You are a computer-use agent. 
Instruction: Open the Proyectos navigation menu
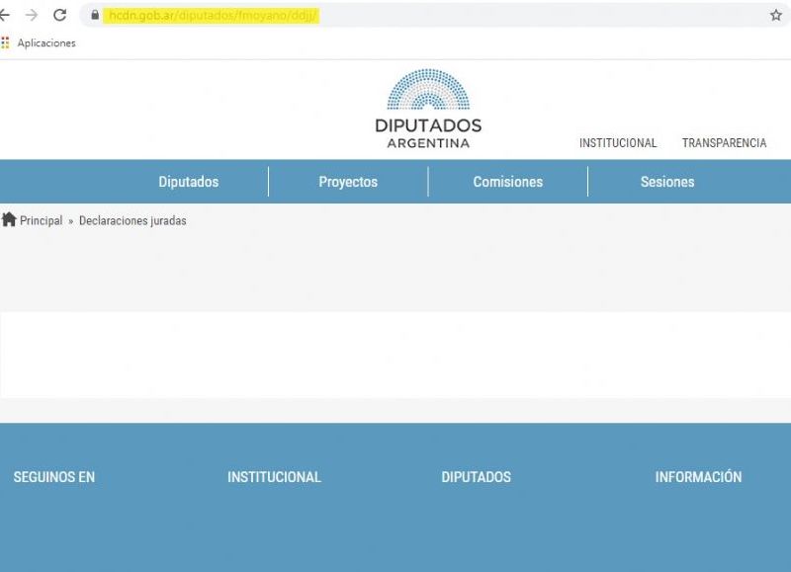(348, 182)
